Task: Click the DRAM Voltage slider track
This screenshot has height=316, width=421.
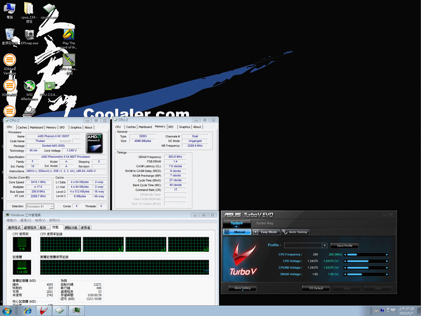Action: coord(366,274)
